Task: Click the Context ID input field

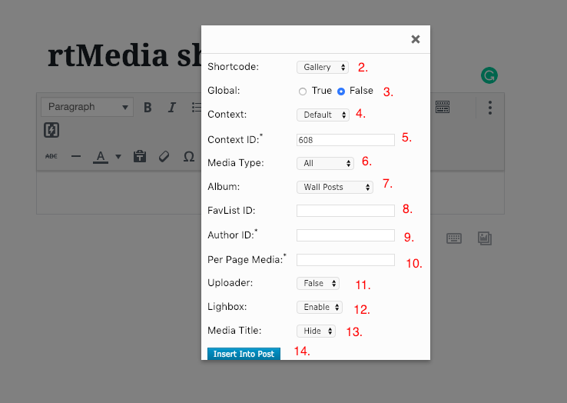Action: point(345,140)
